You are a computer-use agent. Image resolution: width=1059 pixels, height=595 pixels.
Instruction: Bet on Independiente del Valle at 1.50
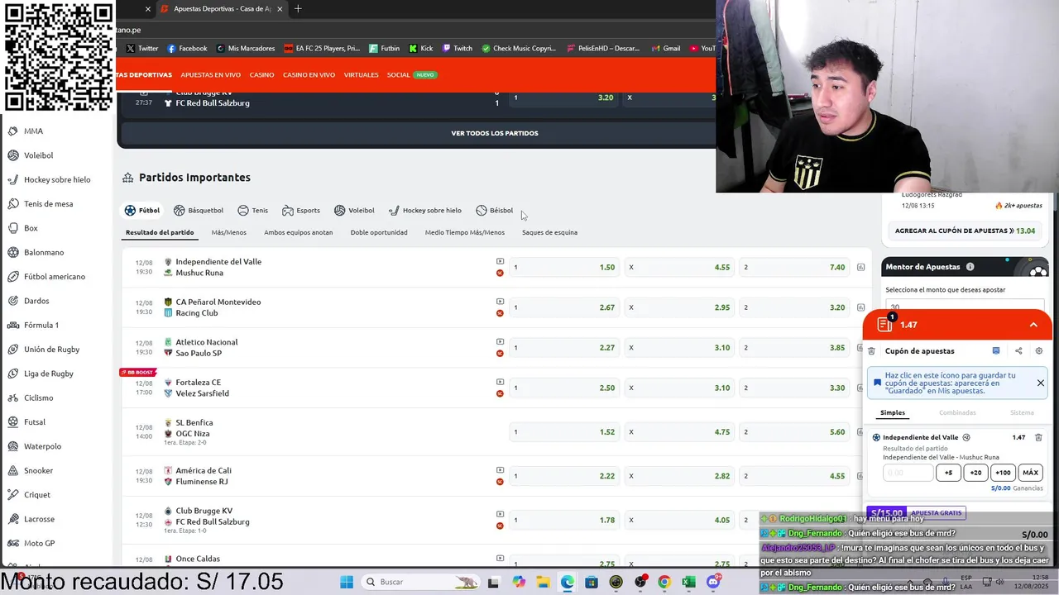pos(563,268)
